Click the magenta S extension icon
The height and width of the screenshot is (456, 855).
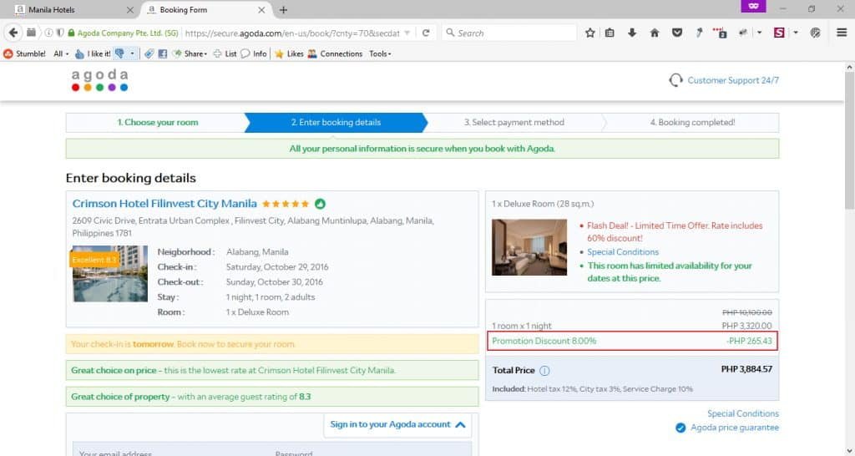(779, 33)
